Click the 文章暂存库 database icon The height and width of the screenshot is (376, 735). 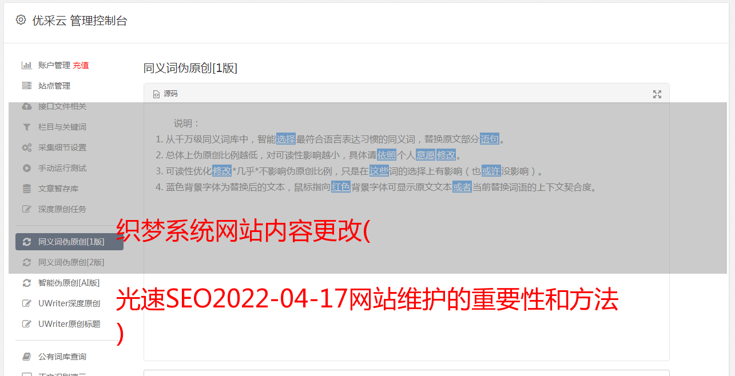point(26,189)
